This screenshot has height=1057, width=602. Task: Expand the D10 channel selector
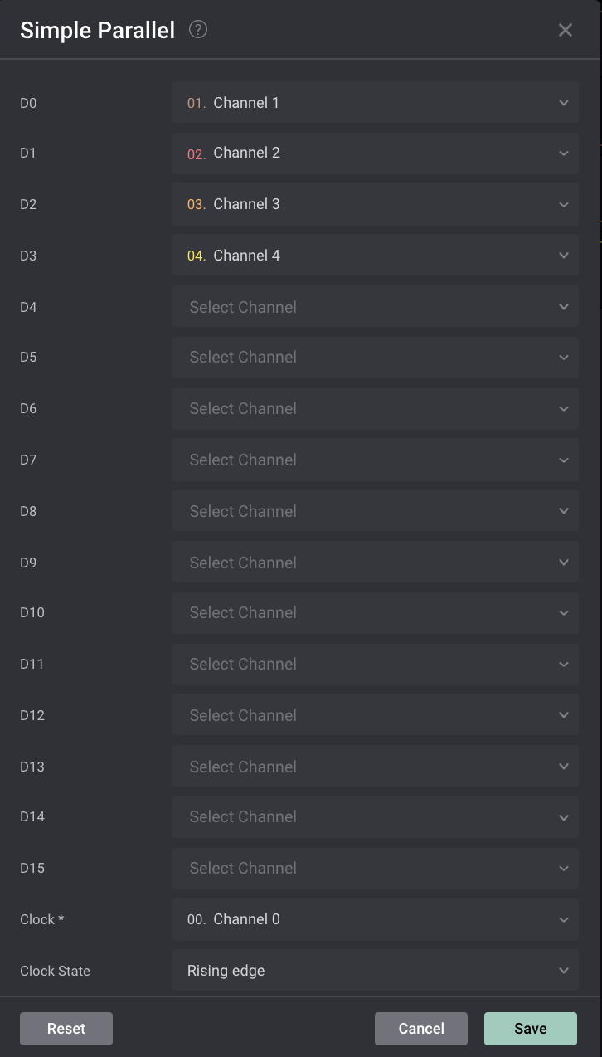click(x=375, y=613)
